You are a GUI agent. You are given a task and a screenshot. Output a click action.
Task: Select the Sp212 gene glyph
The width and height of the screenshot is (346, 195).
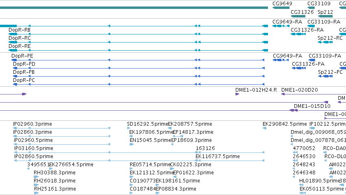[325, 16]
